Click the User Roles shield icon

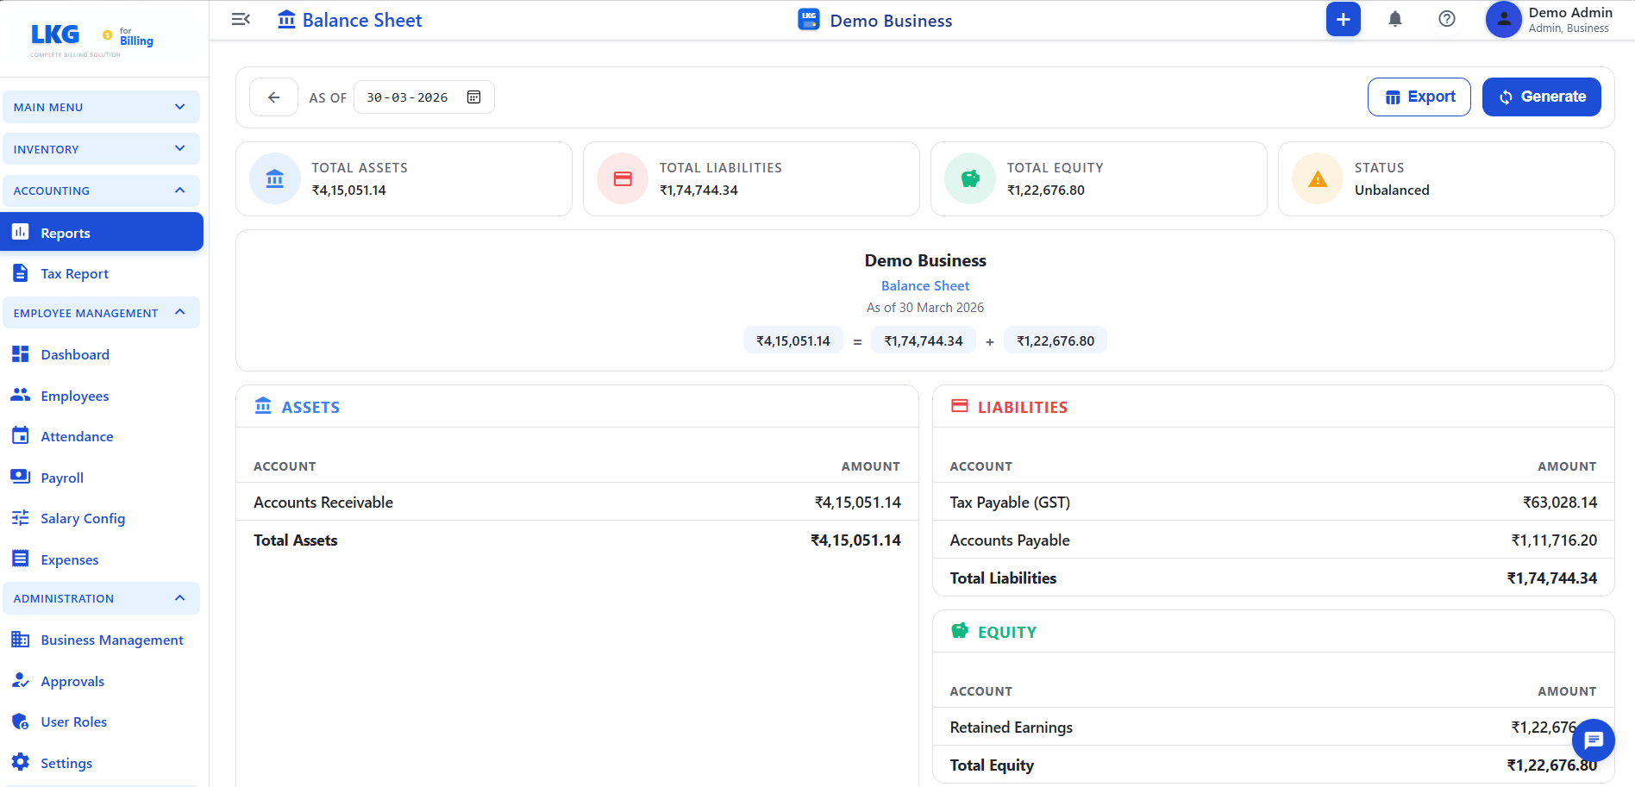(21, 721)
